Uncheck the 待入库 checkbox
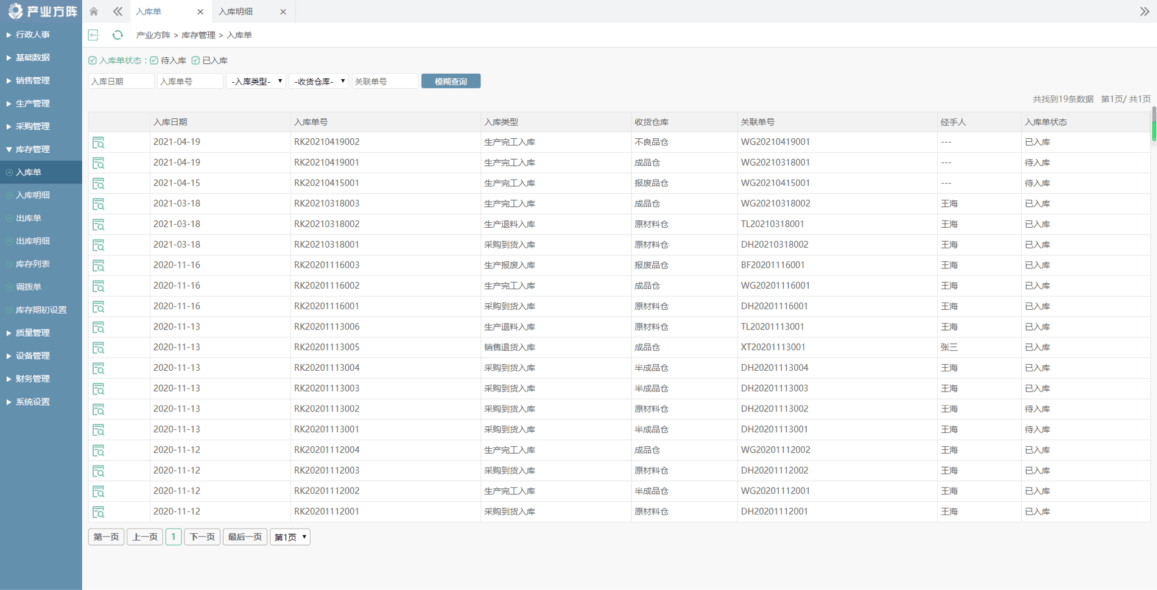Screen dimensions: 1157x590 [155, 60]
